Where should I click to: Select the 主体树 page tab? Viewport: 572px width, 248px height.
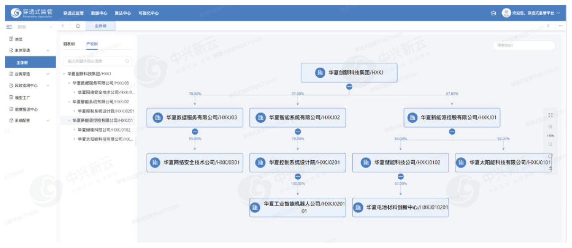point(101,26)
